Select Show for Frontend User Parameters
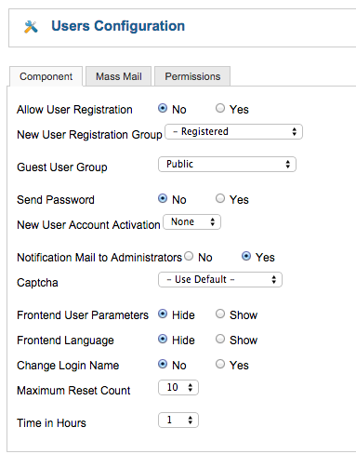356x454 pixels. pos(220,314)
